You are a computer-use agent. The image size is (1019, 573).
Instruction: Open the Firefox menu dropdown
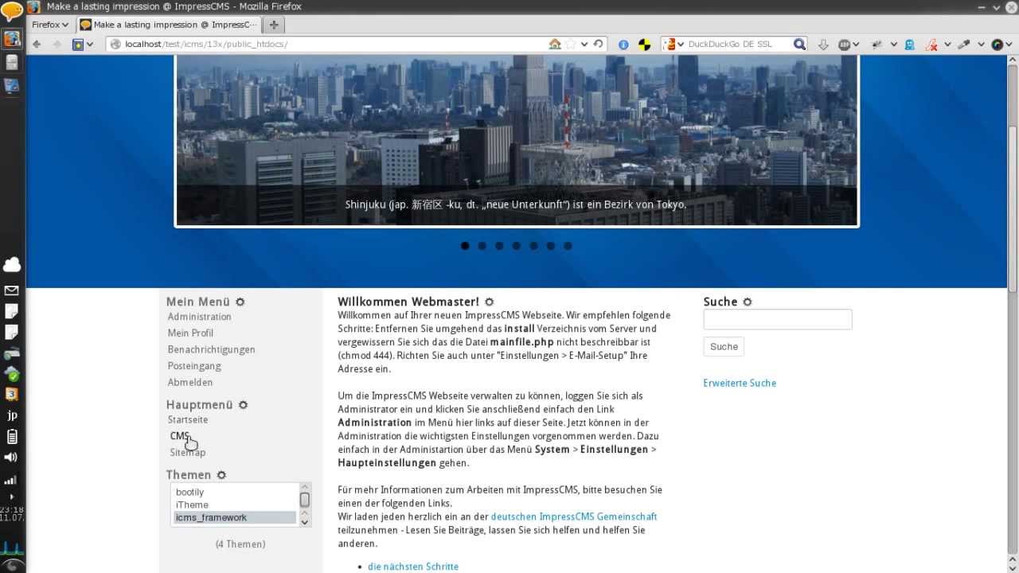(49, 25)
